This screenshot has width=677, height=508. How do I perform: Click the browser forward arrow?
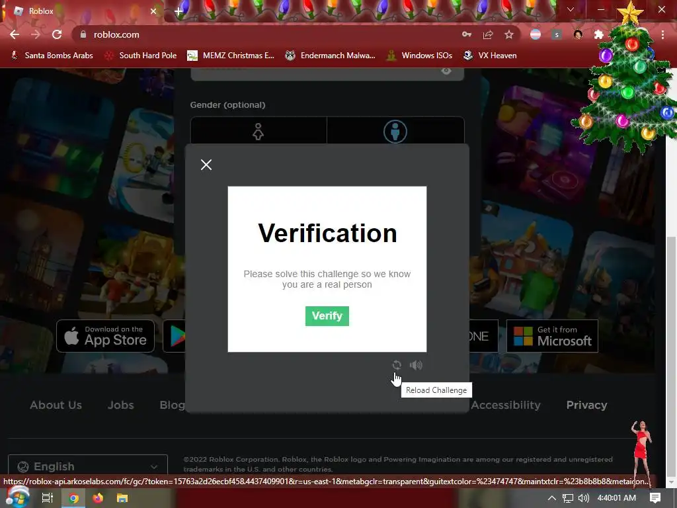[x=36, y=34]
